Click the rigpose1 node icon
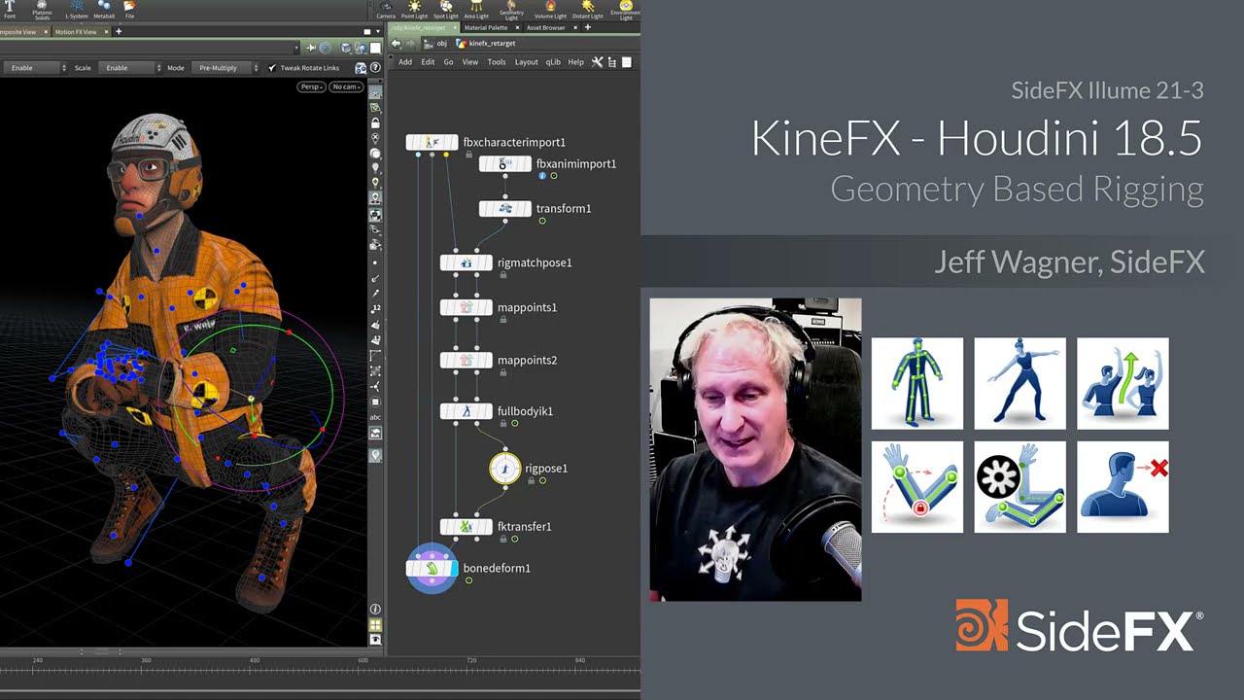1244x700 pixels. pos(505,469)
